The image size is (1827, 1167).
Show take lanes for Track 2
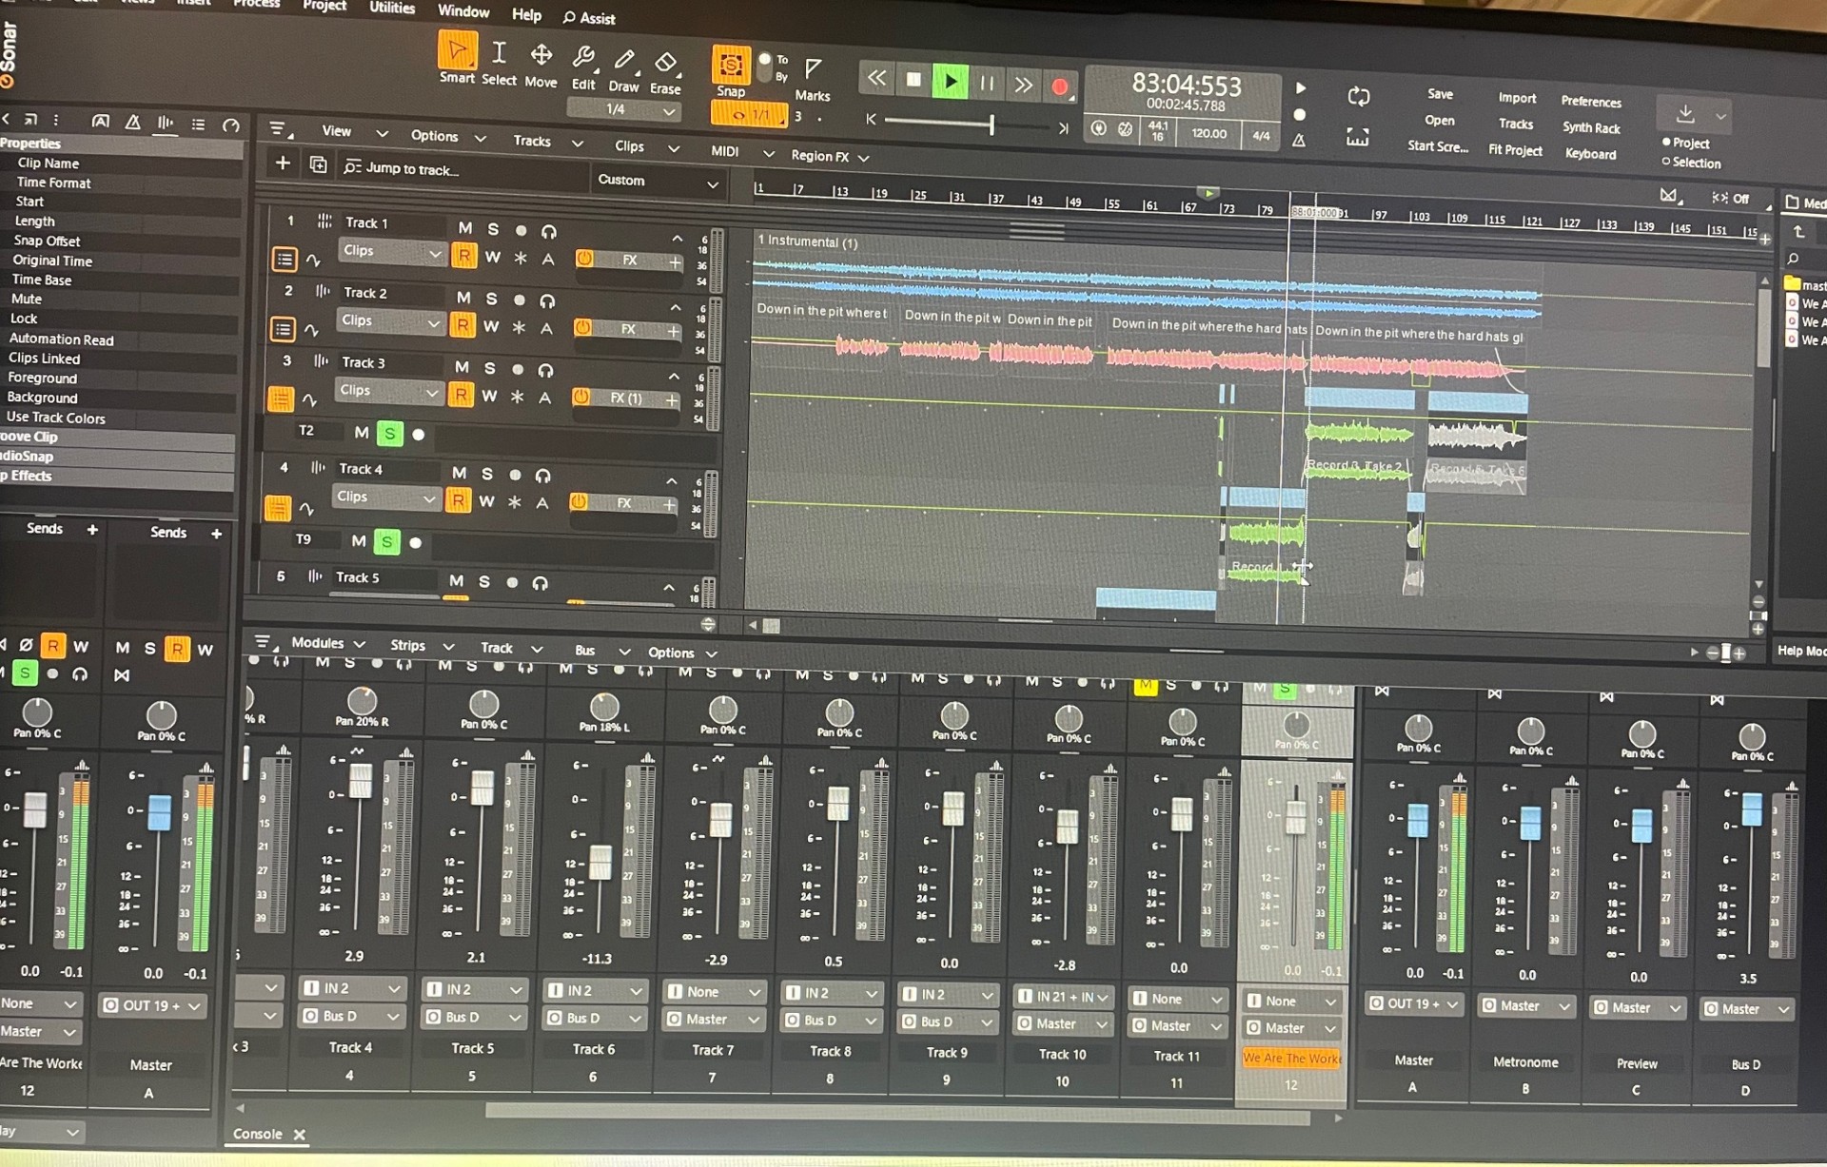point(283,329)
